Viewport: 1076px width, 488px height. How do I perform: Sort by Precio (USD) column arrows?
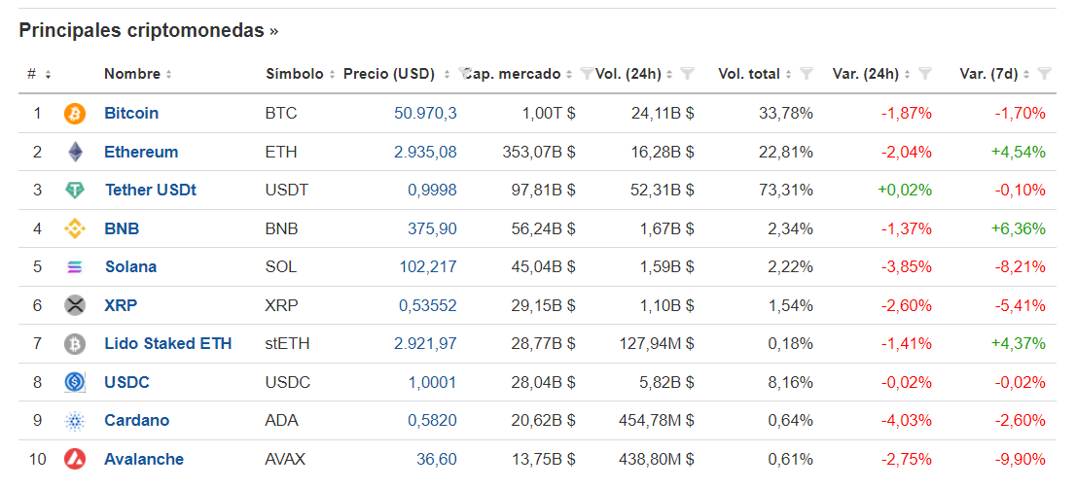pos(447,74)
